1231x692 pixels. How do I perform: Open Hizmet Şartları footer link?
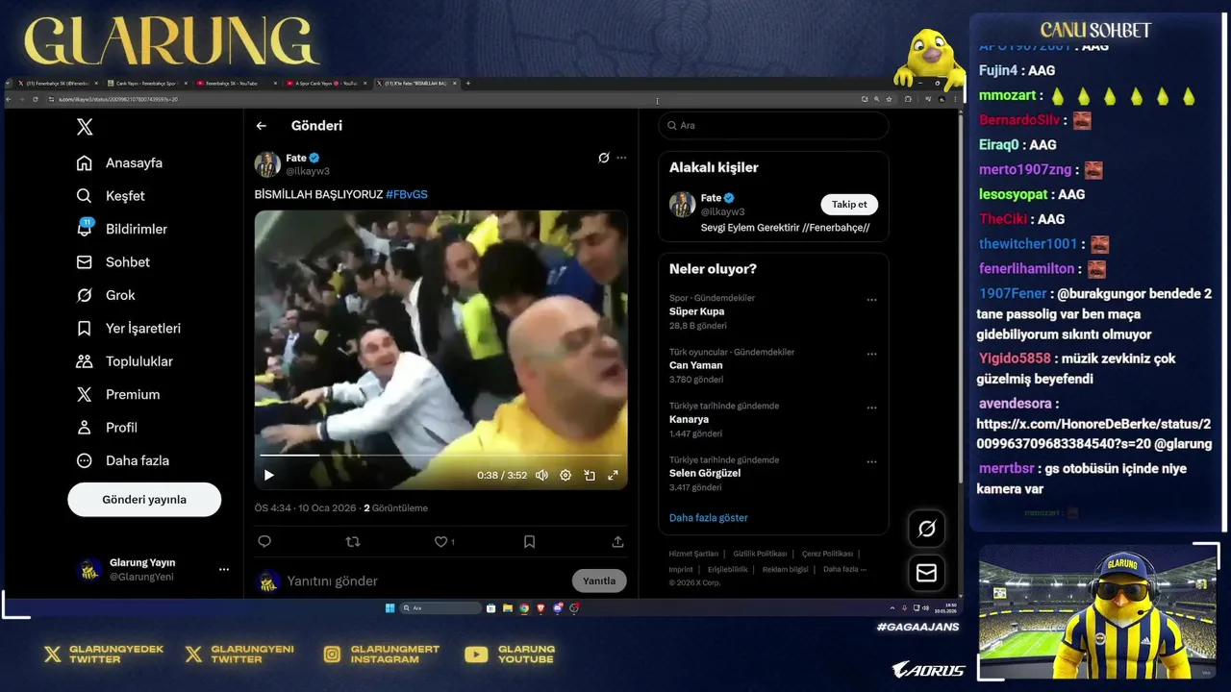(693, 554)
